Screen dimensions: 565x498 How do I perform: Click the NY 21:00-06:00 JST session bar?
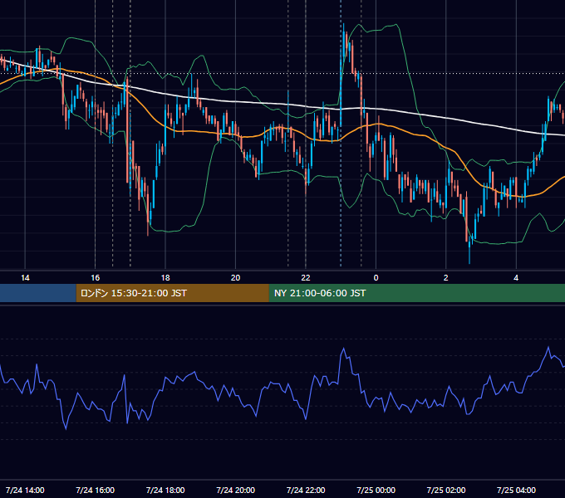(x=417, y=293)
